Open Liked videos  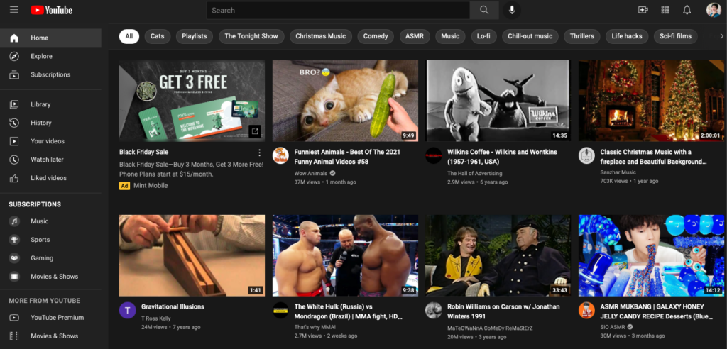pyautogui.click(x=50, y=178)
